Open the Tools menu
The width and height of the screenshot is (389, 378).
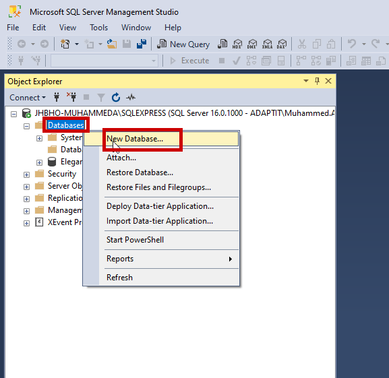coord(98,28)
